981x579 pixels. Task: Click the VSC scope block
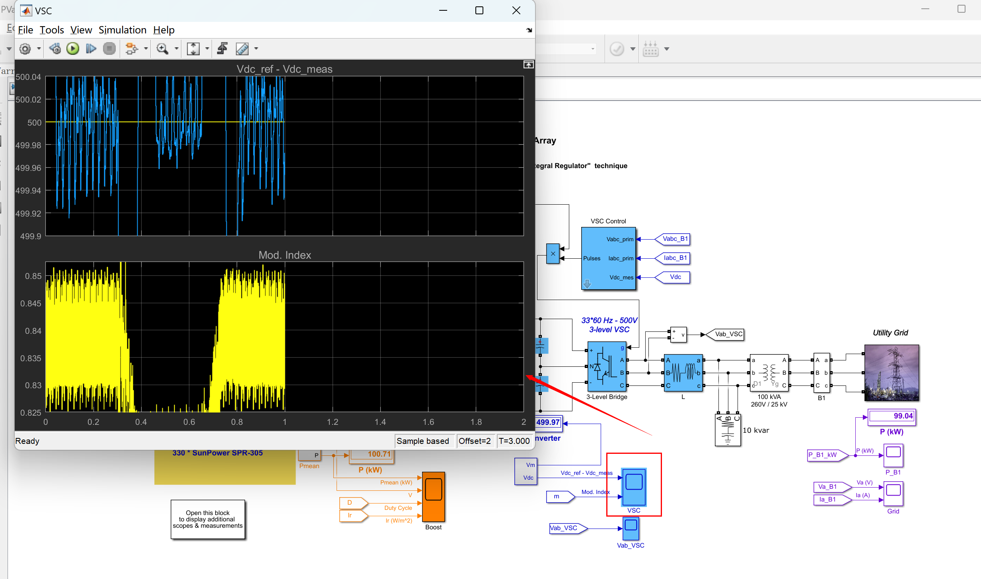[x=634, y=487]
